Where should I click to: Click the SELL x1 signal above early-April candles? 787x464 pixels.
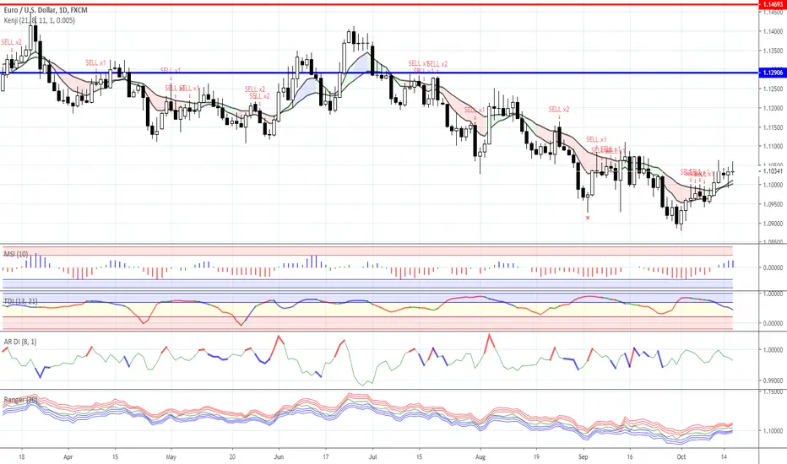(x=95, y=62)
